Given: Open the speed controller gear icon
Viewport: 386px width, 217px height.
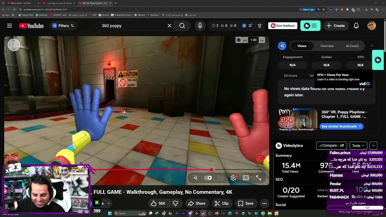Looking at the screenshot, I should coord(239,40).
